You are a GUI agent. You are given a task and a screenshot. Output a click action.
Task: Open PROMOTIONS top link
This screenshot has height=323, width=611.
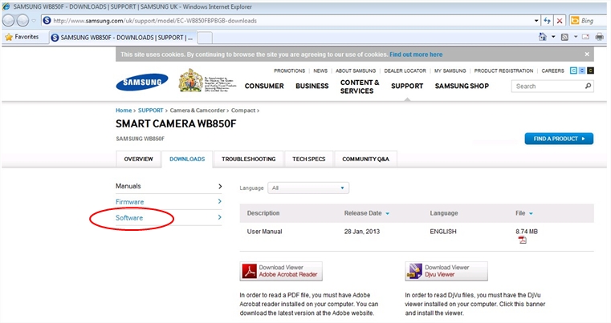[290, 71]
